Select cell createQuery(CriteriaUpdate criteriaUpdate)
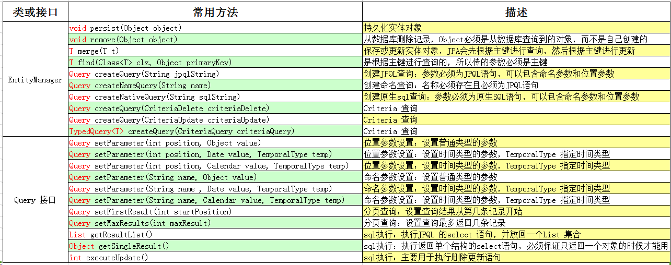The width and height of the screenshot is (671, 265). point(215,119)
